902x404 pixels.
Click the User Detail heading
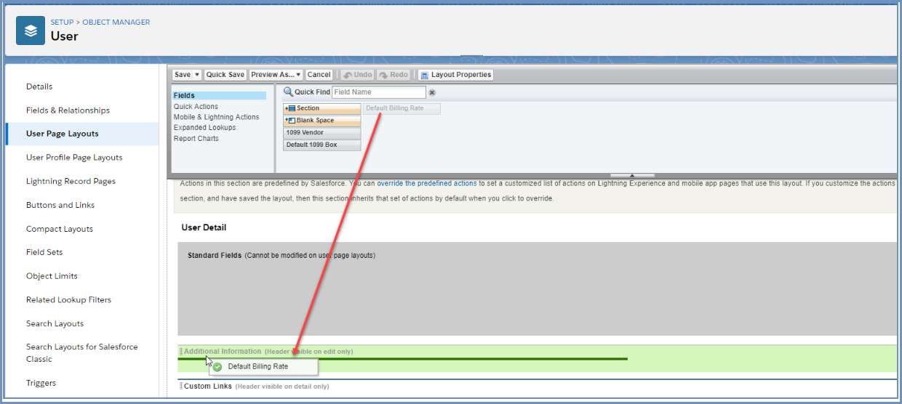pos(204,227)
